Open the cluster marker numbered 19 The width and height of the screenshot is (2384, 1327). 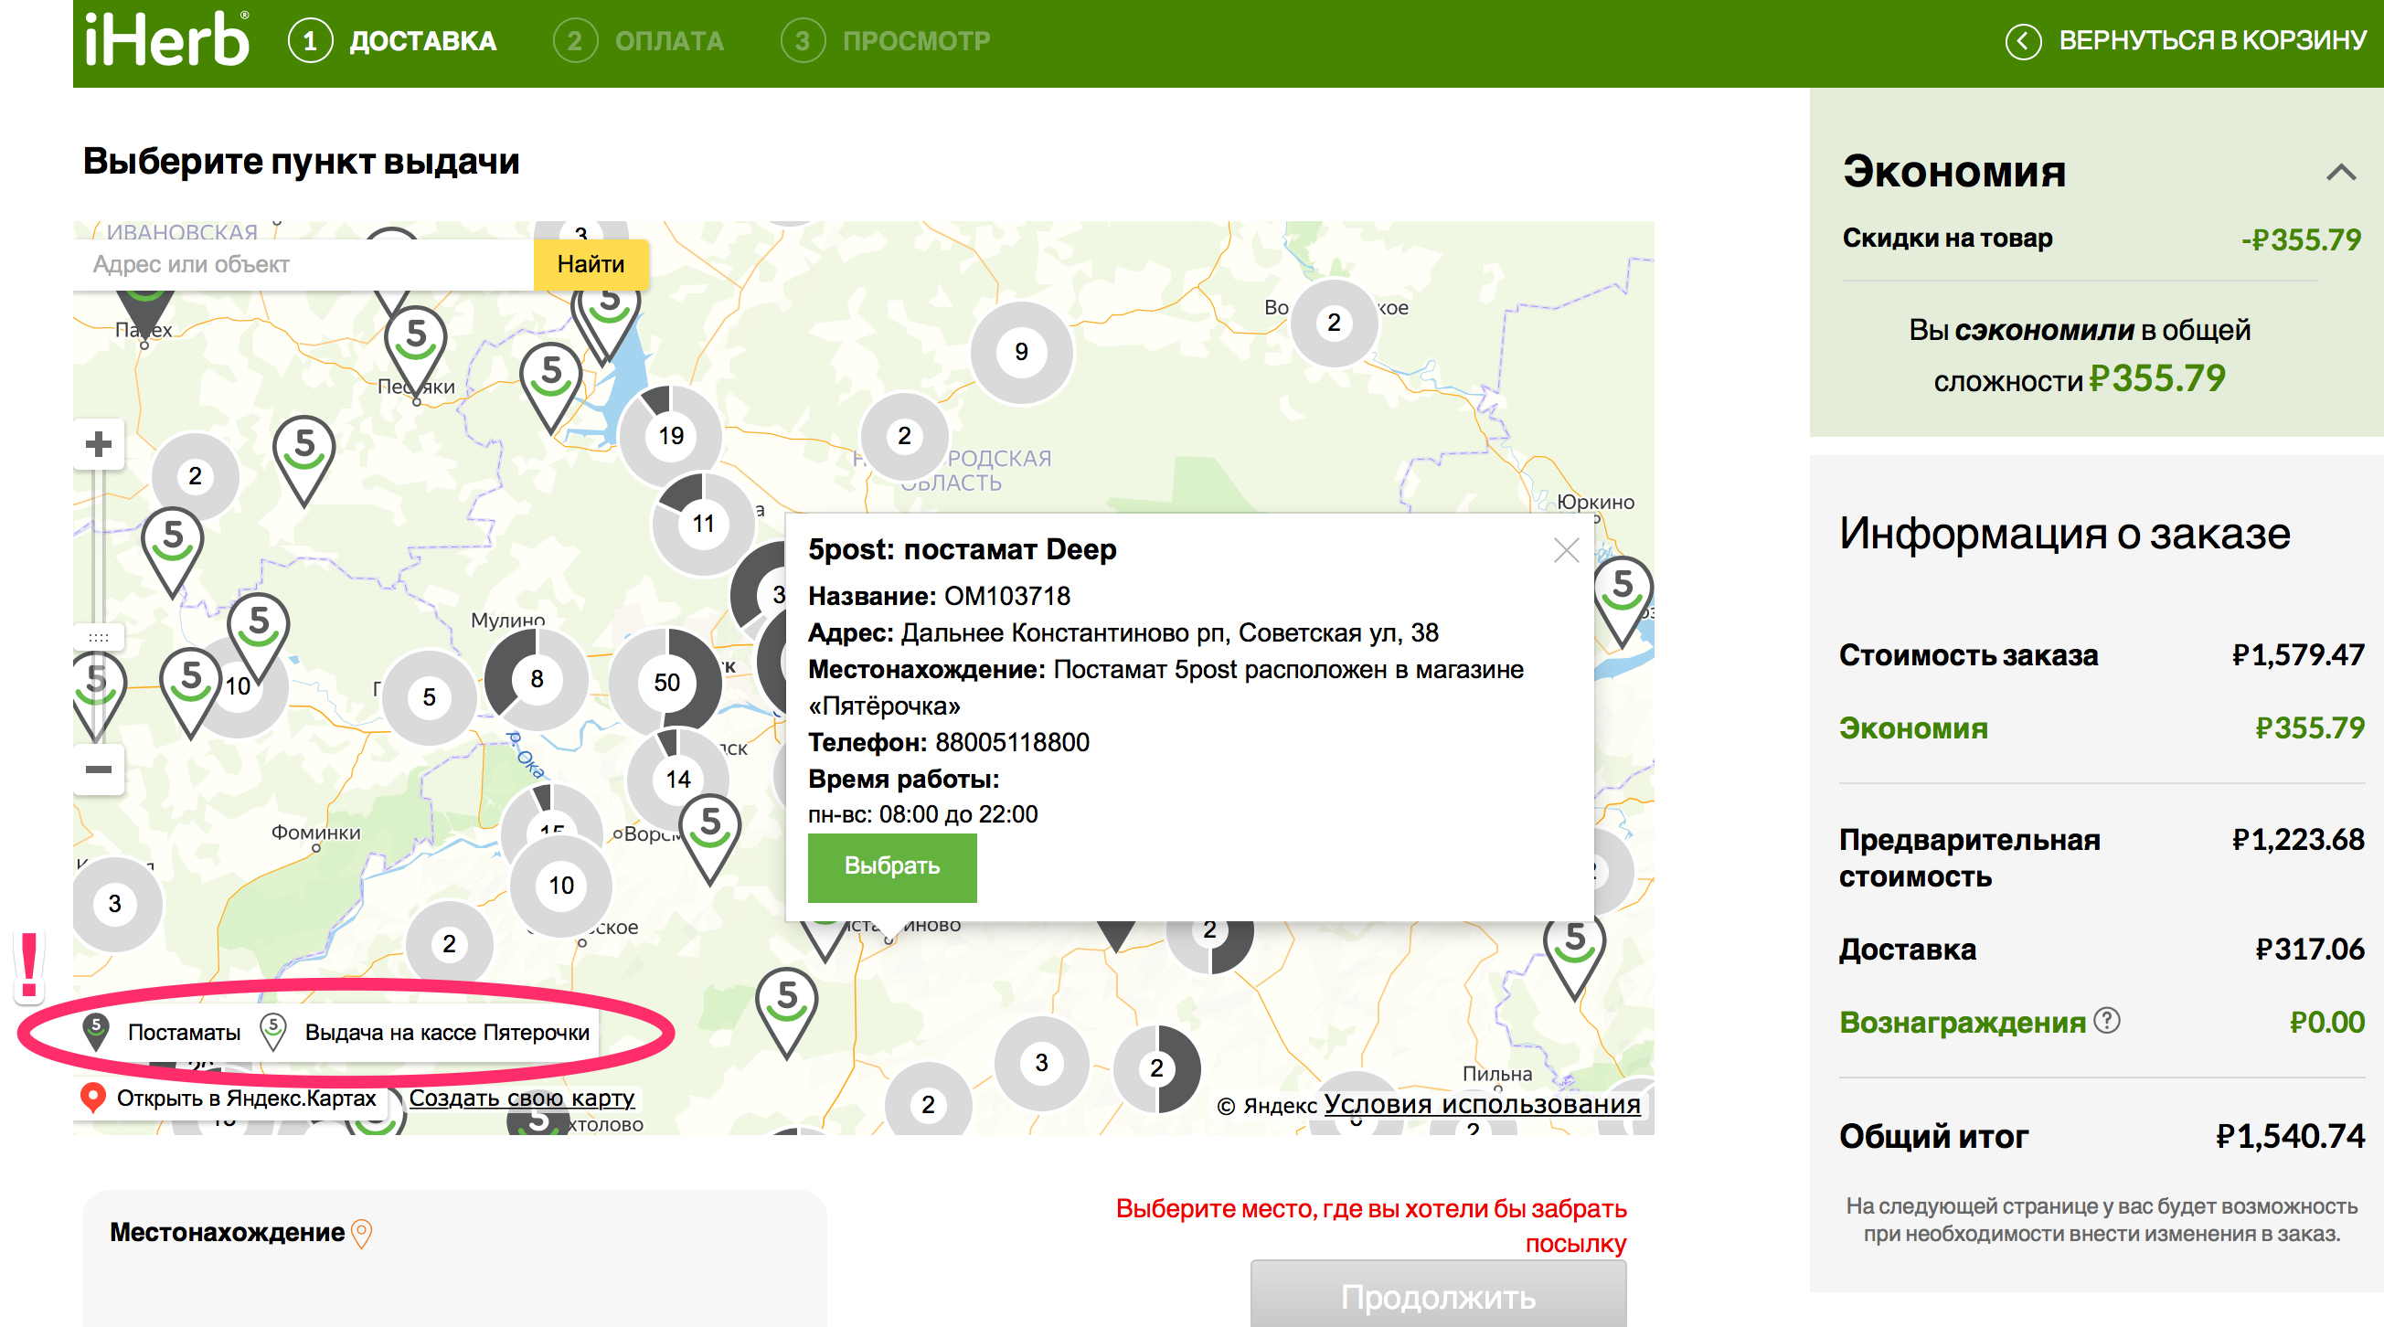pyautogui.click(x=671, y=435)
